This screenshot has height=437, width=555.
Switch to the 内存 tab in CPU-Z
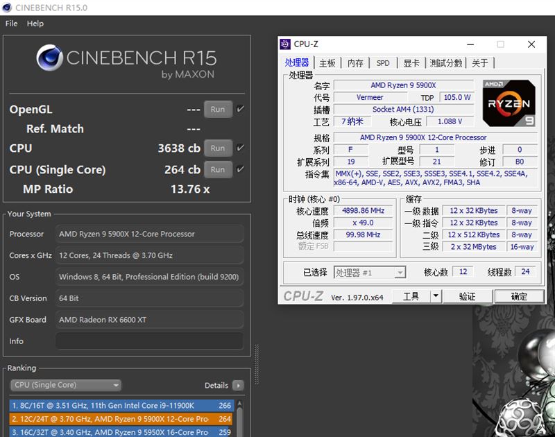355,63
